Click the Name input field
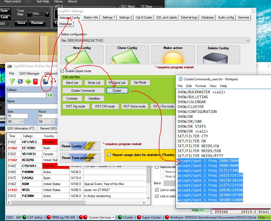The height and width of the screenshot is (221, 271). click(x=32, y=106)
